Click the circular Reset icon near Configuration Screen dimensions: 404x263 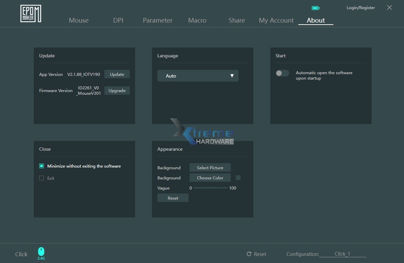point(249,254)
